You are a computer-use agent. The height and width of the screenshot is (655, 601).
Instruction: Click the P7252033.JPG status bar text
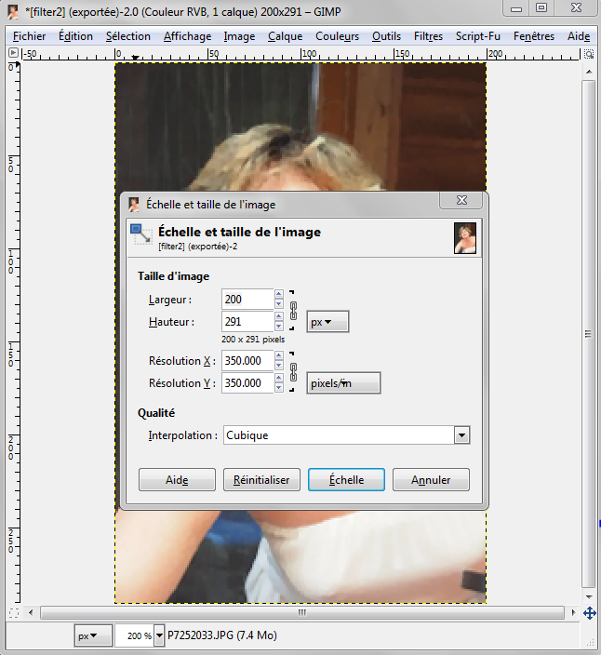pyautogui.click(x=222, y=635)
